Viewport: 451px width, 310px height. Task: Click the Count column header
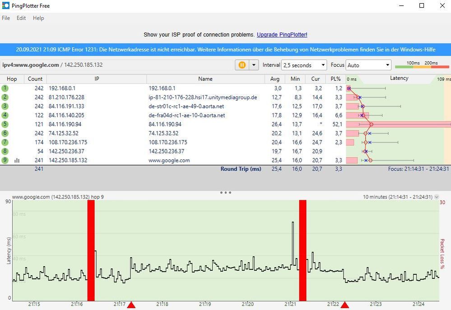pyautogui.click(x=35, y=79)
